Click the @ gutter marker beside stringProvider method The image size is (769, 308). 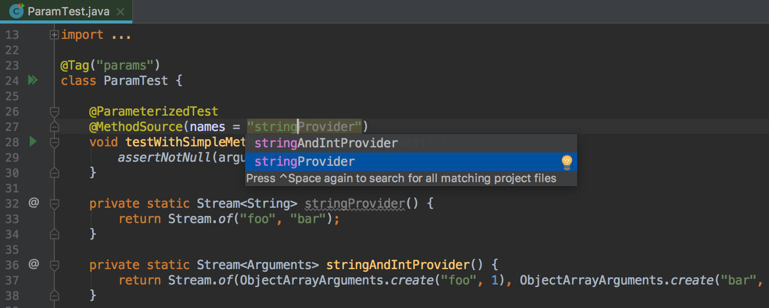[33, 203]
